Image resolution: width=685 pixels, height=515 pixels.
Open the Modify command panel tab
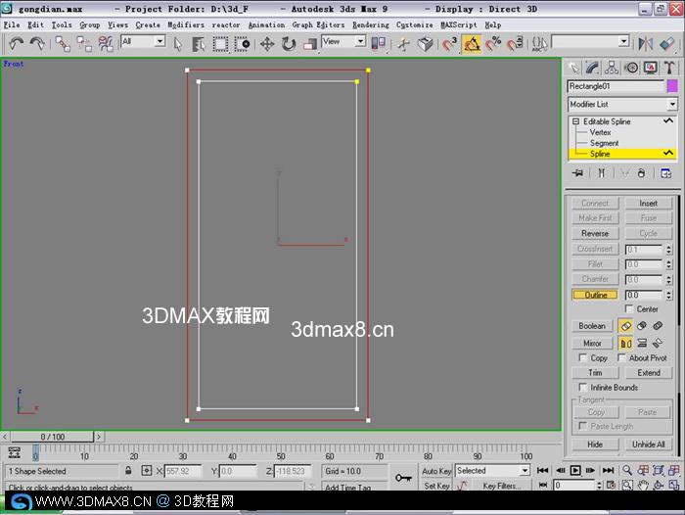[592, 68]
